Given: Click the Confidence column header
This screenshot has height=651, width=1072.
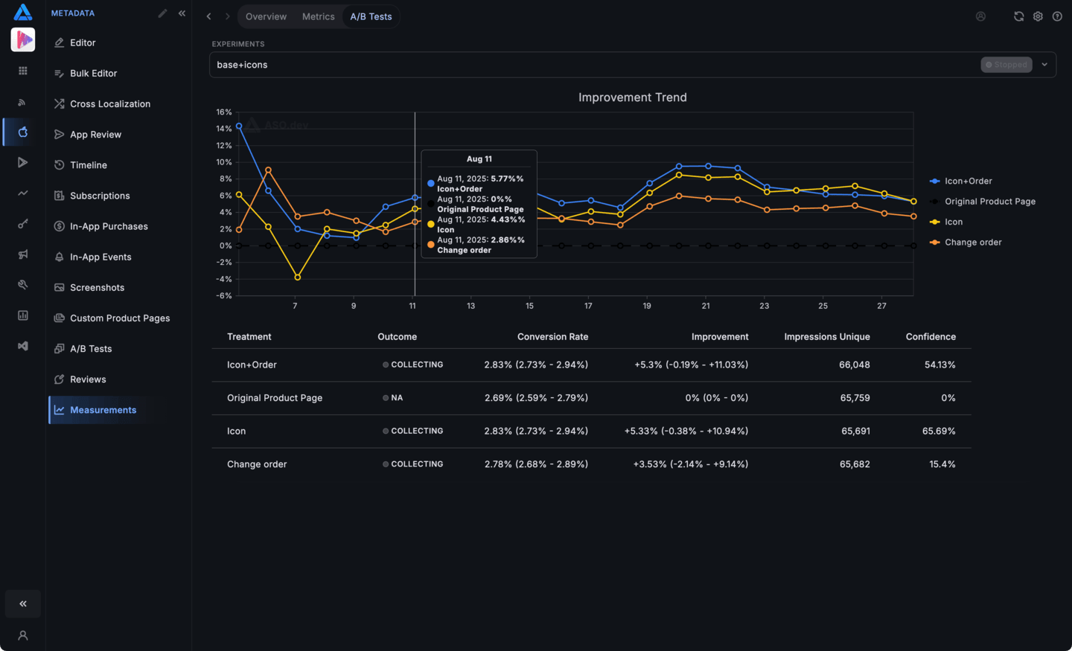Looking at the screenshot, I should tap(931, 337).
